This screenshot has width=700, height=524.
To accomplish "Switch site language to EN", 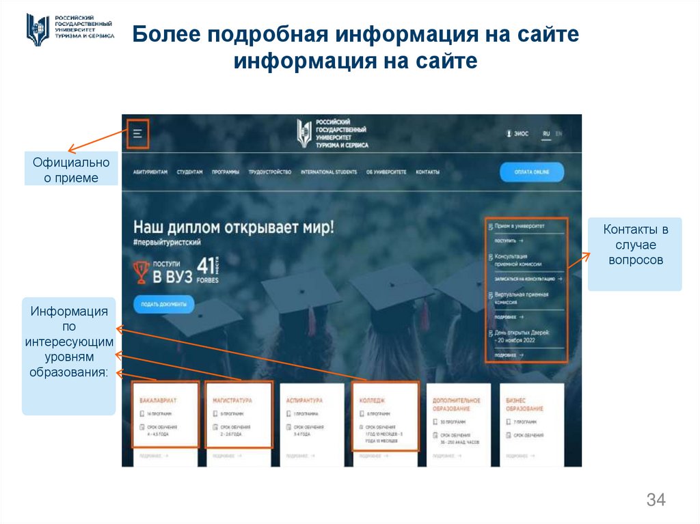I will point(559,134).
